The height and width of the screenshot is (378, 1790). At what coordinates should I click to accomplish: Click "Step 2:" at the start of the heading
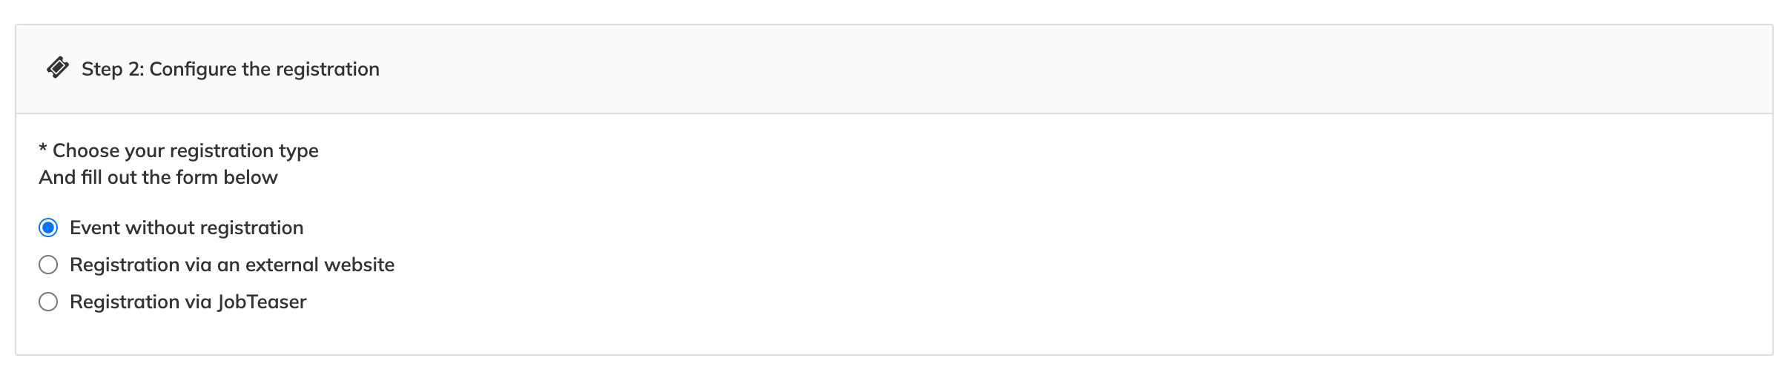tap(113, 69)
